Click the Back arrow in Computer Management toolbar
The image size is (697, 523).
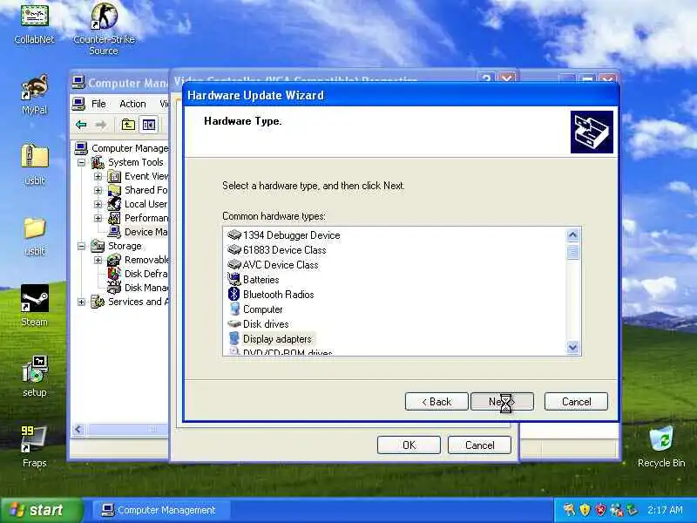click(x=81, y=125)
